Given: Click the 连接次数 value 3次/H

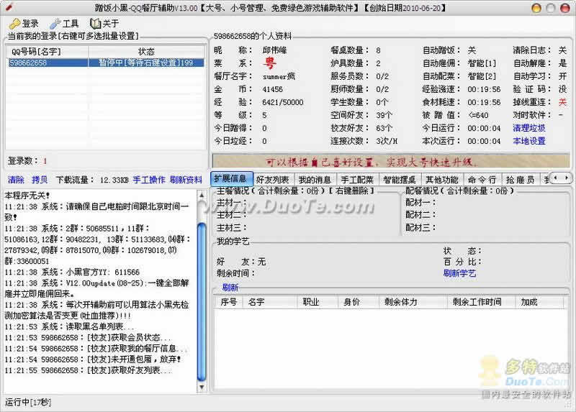Looking at the screenshot, I should point(387,141).
